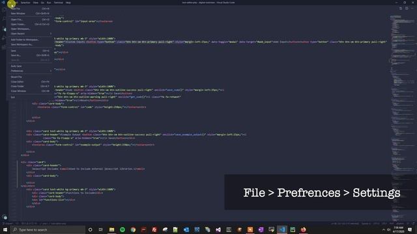Click Exit in the File menu
The height and width of the screenshot is (234, 417).
29,97
